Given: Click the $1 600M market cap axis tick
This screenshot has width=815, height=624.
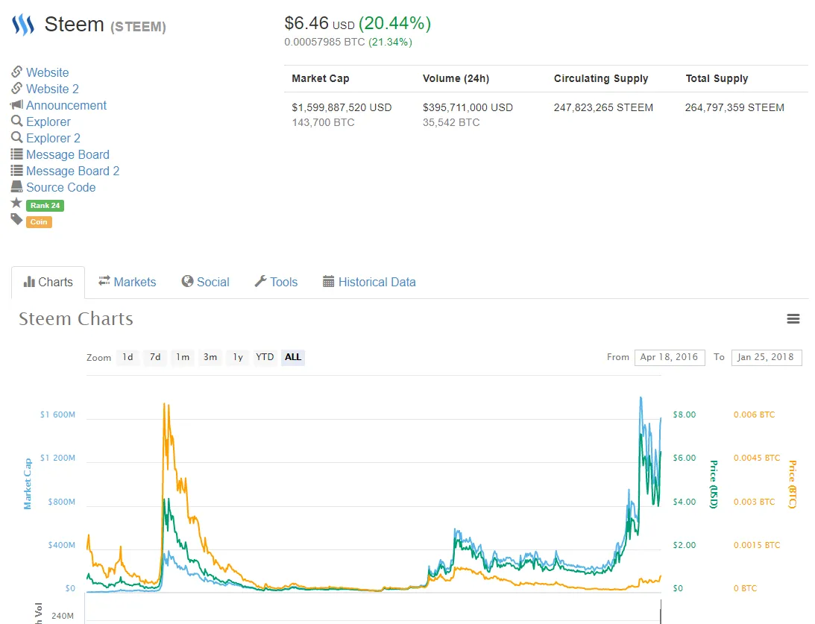Looking at the screenshot, I should coord(57,415).
